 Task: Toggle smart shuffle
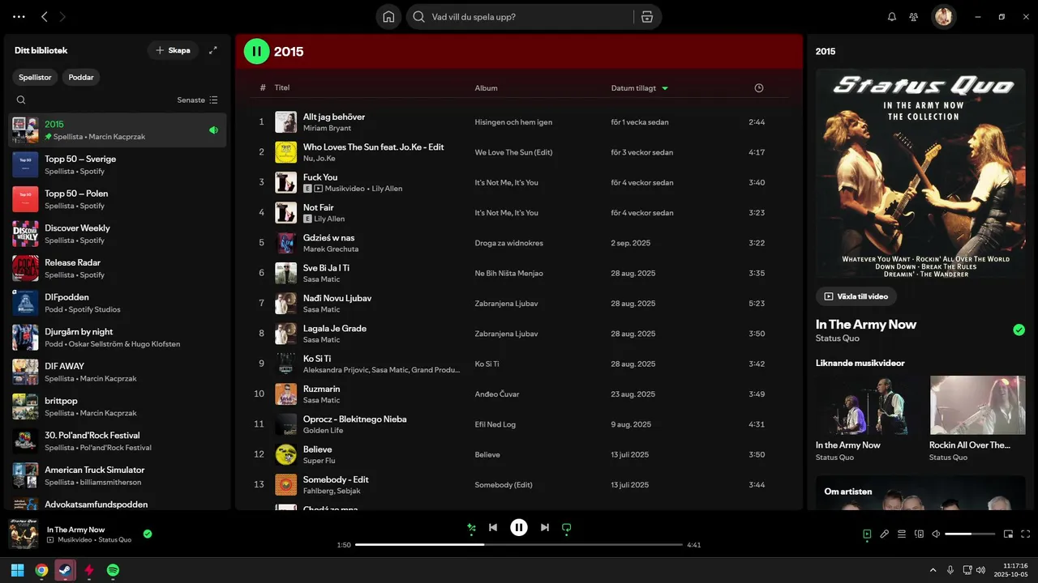(471, 528)
